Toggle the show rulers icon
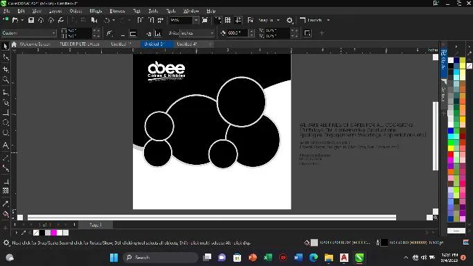The width and height of the screenshot is (473, 266). [217, 20]
